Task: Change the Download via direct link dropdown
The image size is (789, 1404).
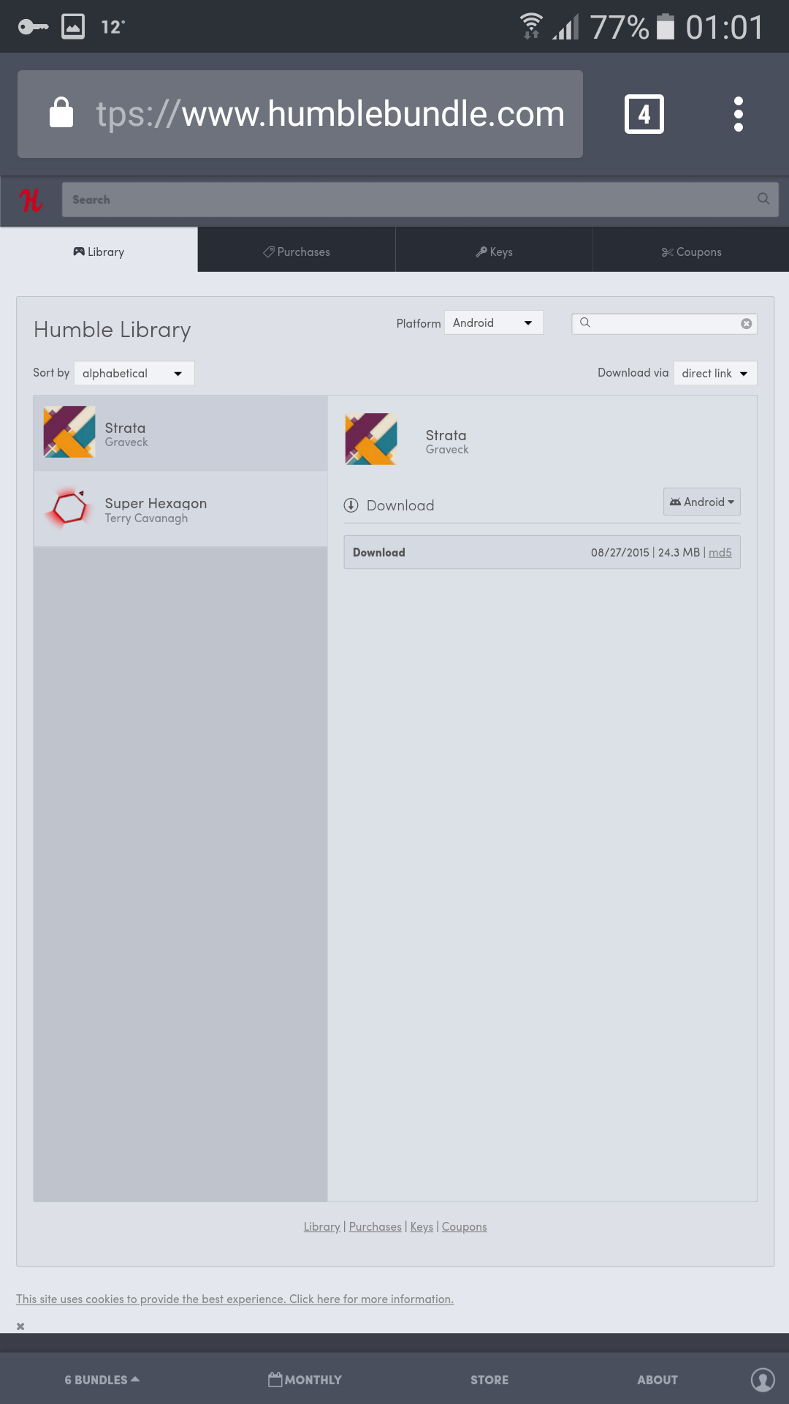Action: click(714, 374)
